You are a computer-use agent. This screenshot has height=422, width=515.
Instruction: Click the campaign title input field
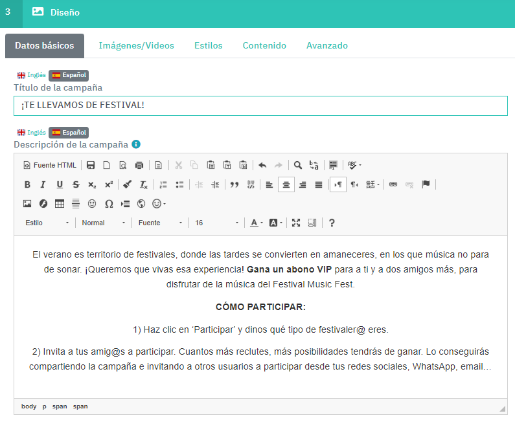(260, 105)
